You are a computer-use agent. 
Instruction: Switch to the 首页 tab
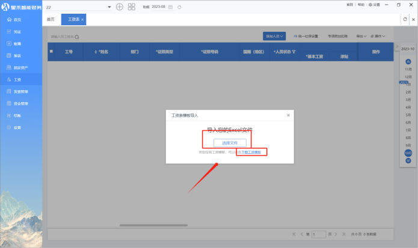(51, 19)
